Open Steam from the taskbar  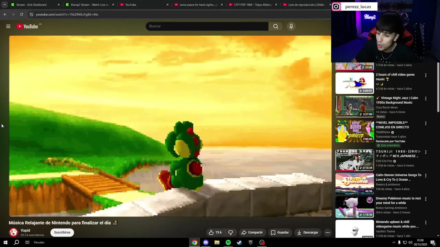[239, 243]
